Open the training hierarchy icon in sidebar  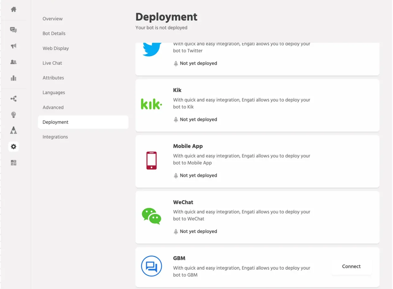click(x=14, y=131)
